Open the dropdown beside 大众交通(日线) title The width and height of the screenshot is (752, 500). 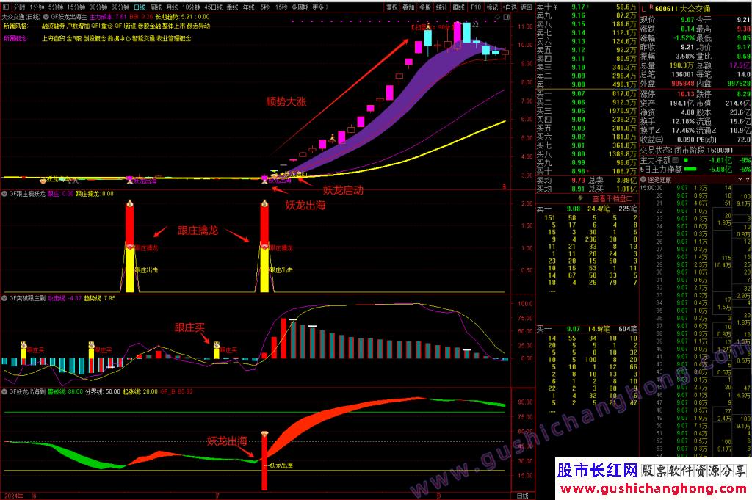(x=46, y=17)
